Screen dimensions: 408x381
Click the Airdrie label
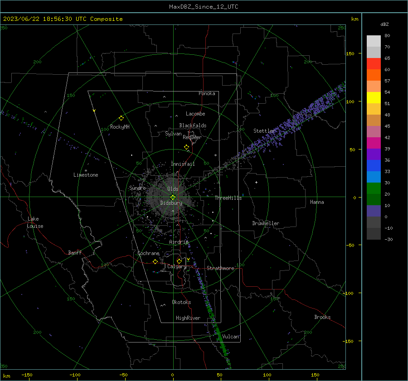pyautogui.click(x=179, y=242)
